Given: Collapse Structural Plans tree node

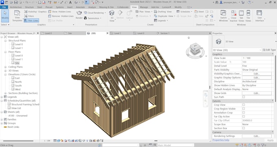Looking at the screenshot, I should pos(5,41).
